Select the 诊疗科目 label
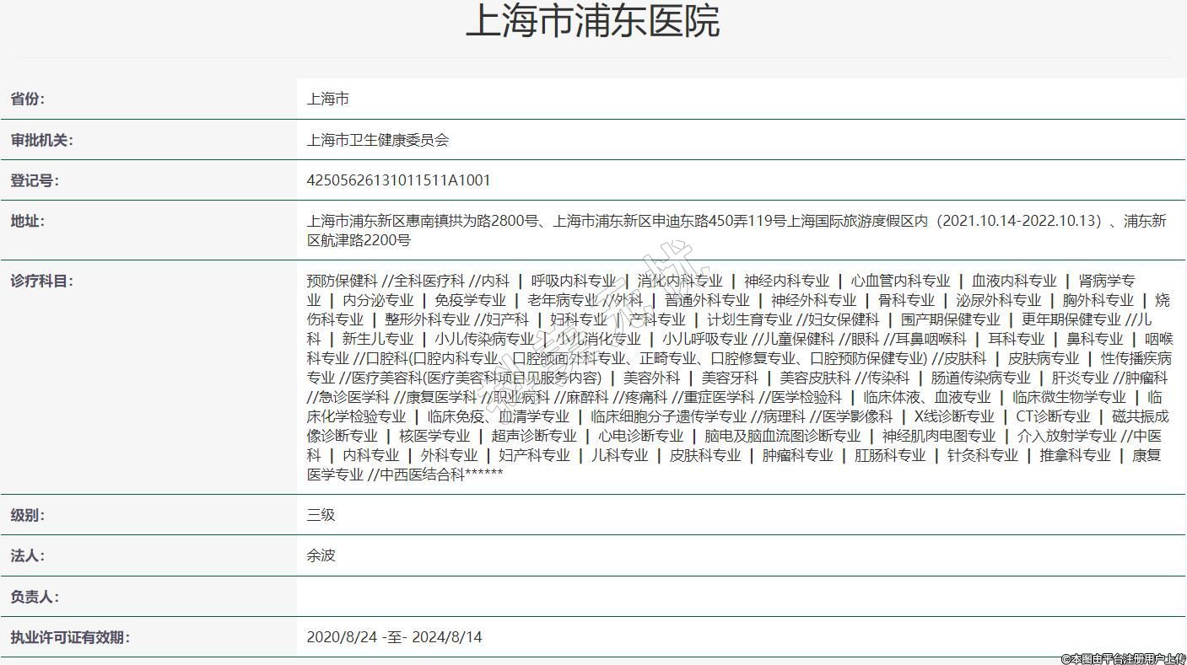Viewport: 1187px width, 665px height. [x=42, y=281]
